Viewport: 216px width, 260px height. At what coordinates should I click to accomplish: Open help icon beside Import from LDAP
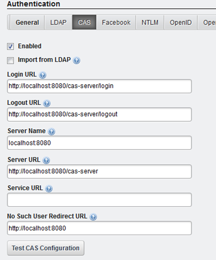coord(77,60)
